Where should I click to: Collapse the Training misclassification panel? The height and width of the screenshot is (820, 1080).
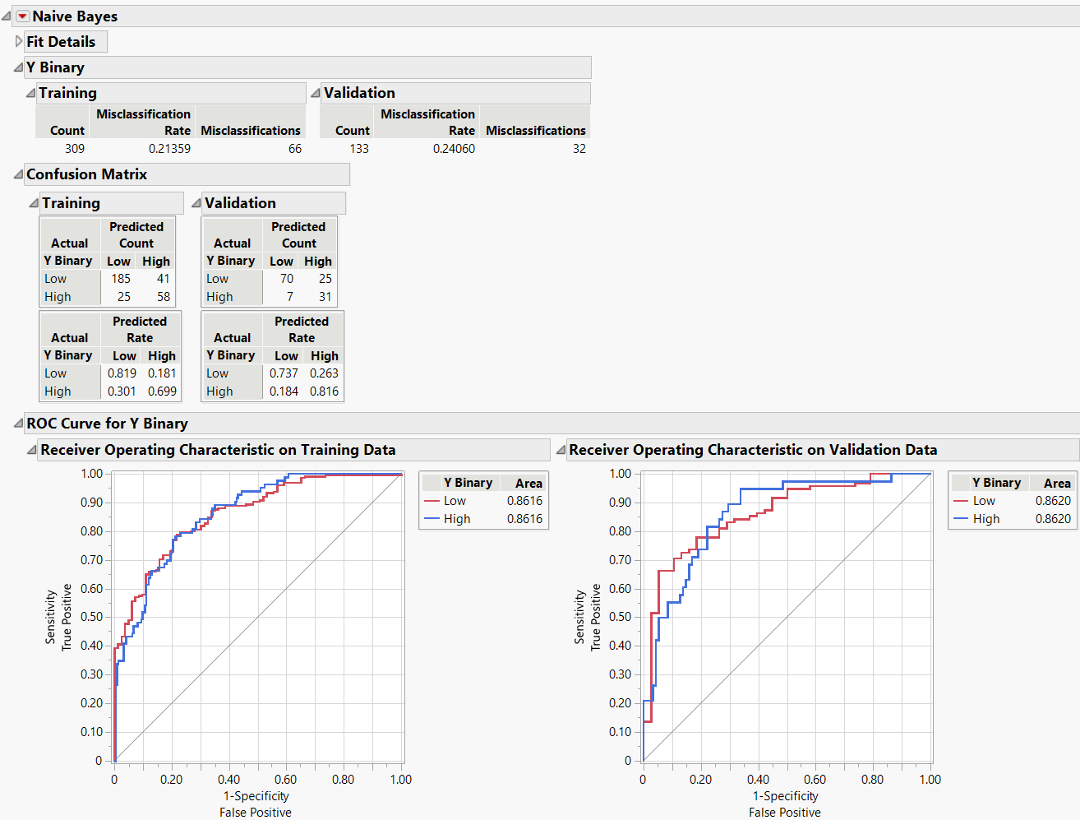[30, 92]
